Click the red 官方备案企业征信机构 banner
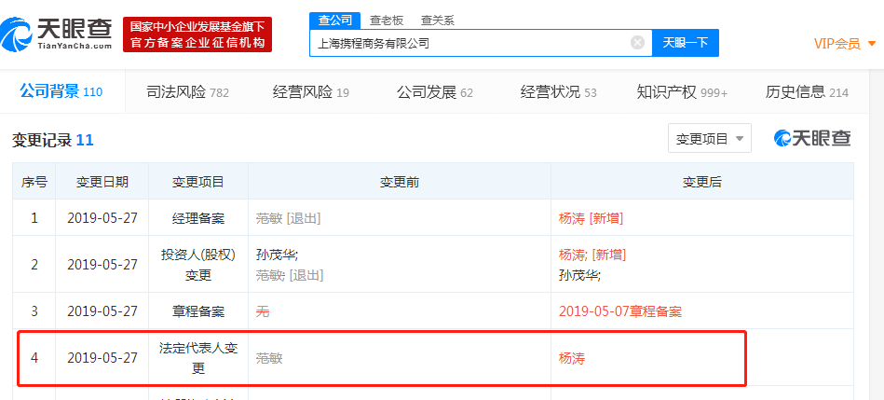 [x=197, y=34]
